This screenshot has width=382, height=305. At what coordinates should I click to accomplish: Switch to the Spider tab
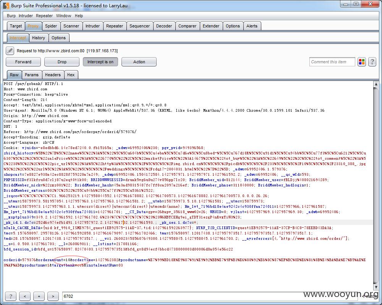51,26
